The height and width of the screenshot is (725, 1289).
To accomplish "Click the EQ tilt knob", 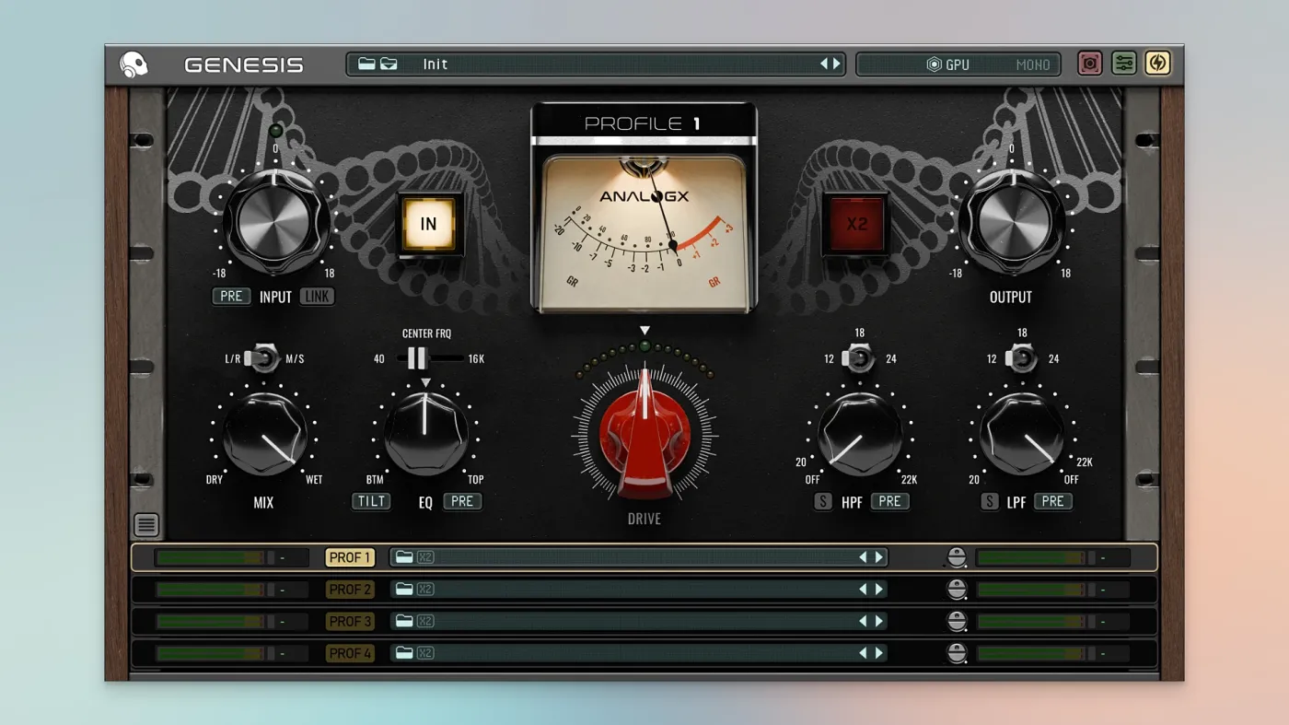I will point(425,435).
